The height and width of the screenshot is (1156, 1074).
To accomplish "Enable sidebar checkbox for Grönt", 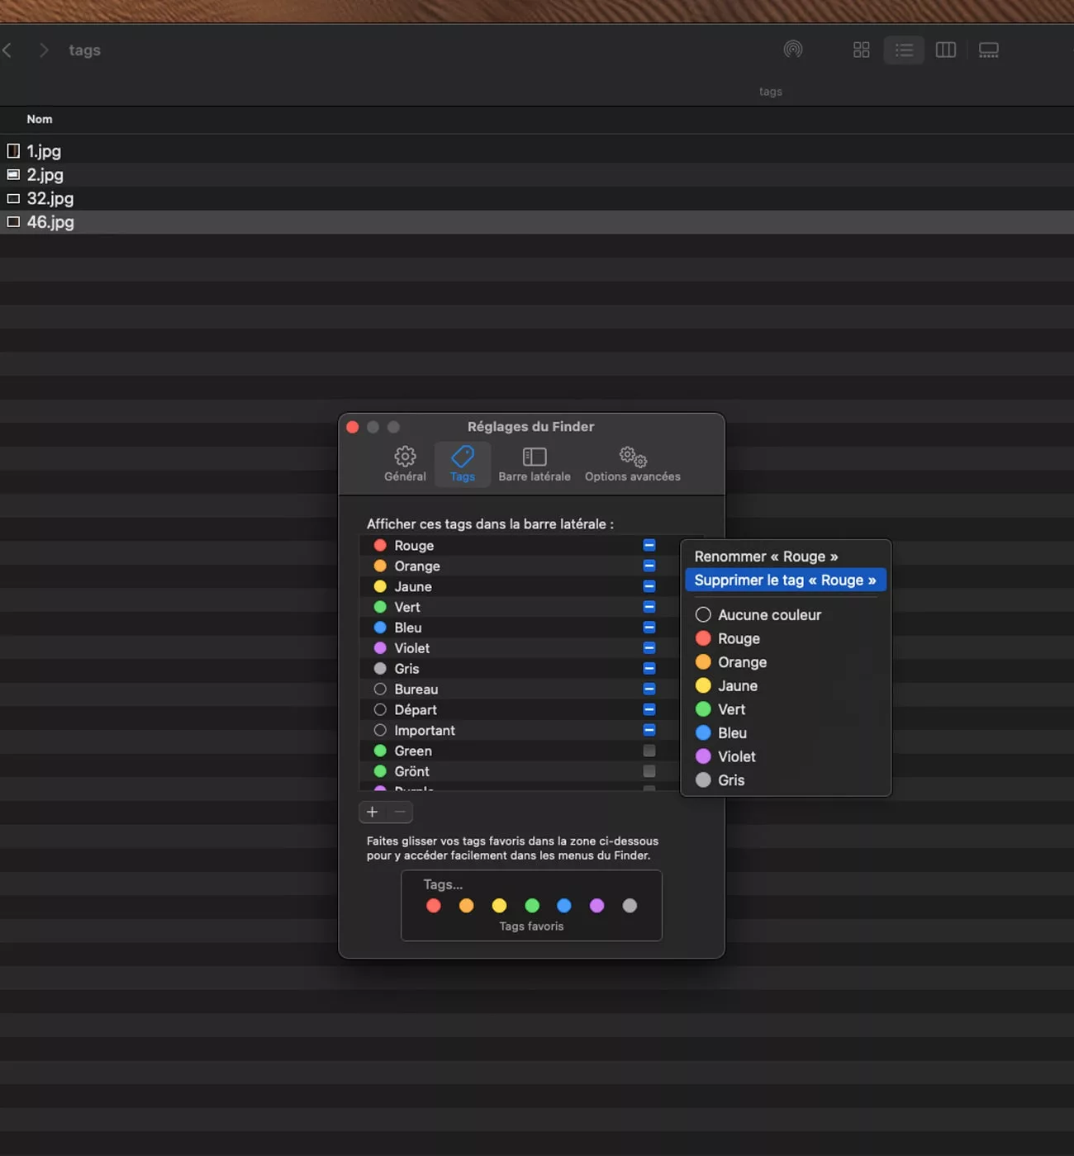I will [x=649, y=771].
